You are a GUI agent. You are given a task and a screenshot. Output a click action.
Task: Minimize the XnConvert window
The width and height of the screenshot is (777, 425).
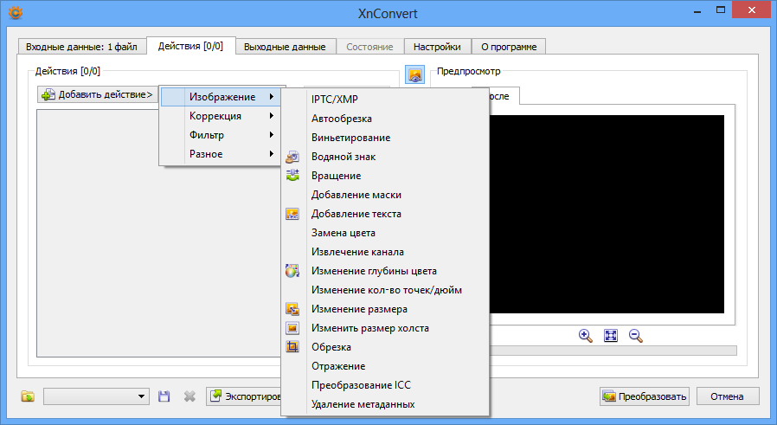click(697, 11)
